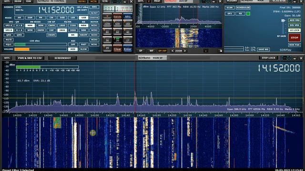Open SETT. in the MAIN SP window
This screenshot has width=305, height=171.
click(x=7, y=58)
